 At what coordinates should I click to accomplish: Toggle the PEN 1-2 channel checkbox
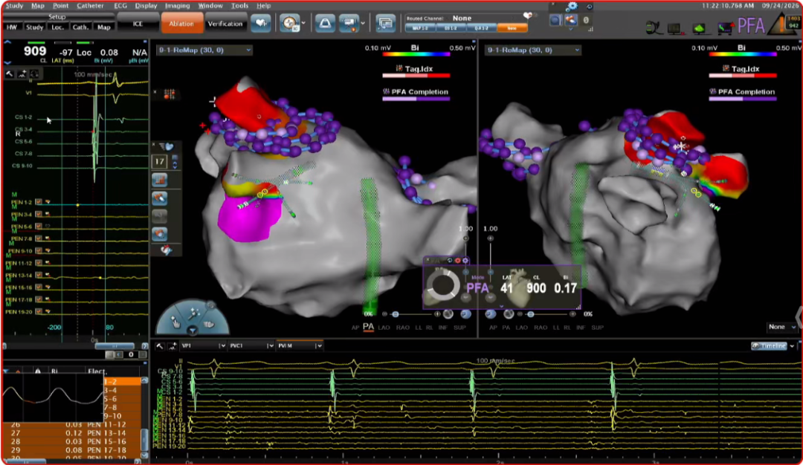tap(38, 203)
